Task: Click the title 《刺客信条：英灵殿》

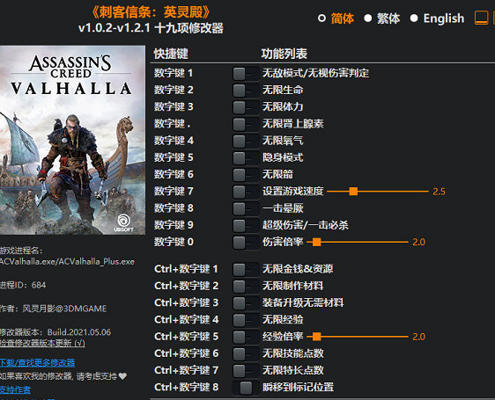Action: click(151, 12)
